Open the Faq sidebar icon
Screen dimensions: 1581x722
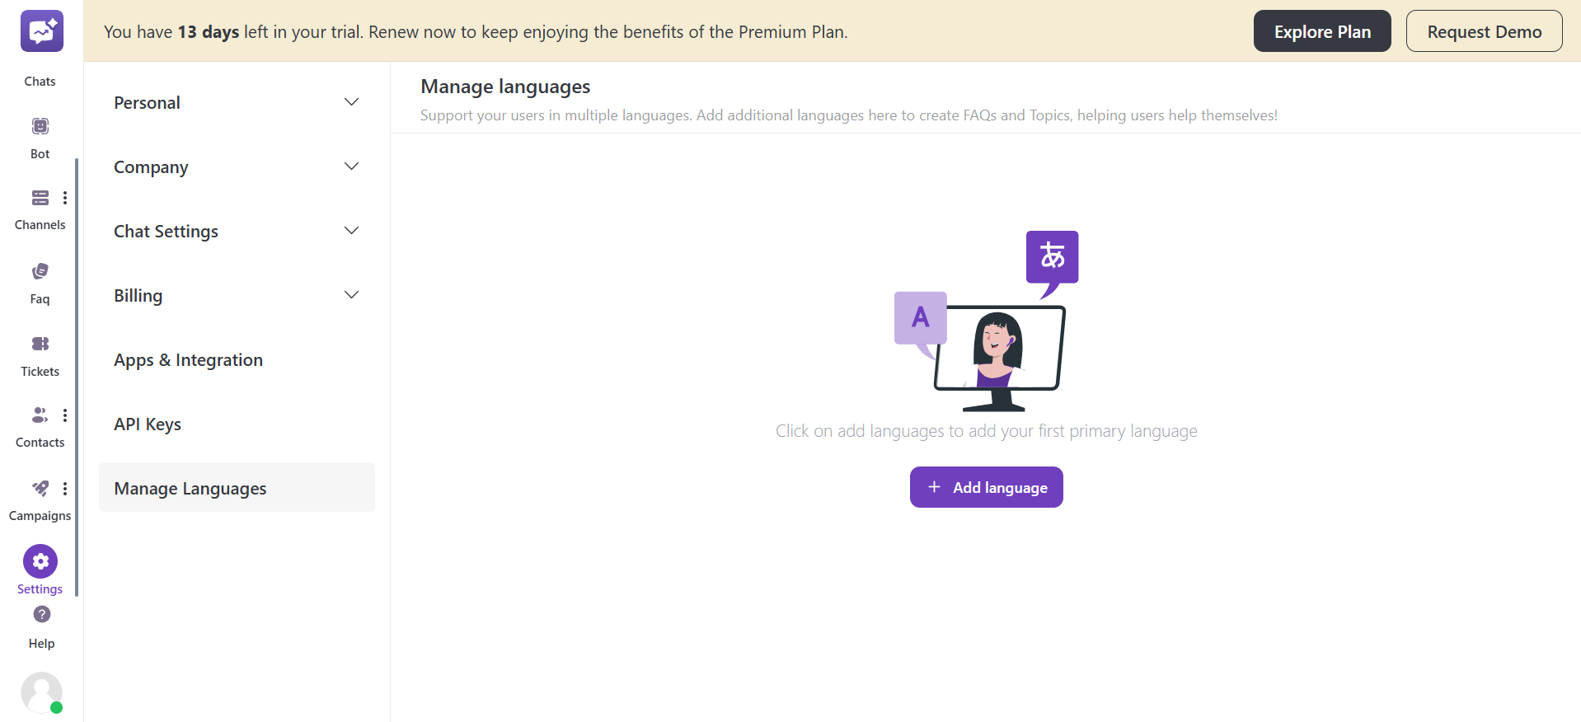[40, 271]
